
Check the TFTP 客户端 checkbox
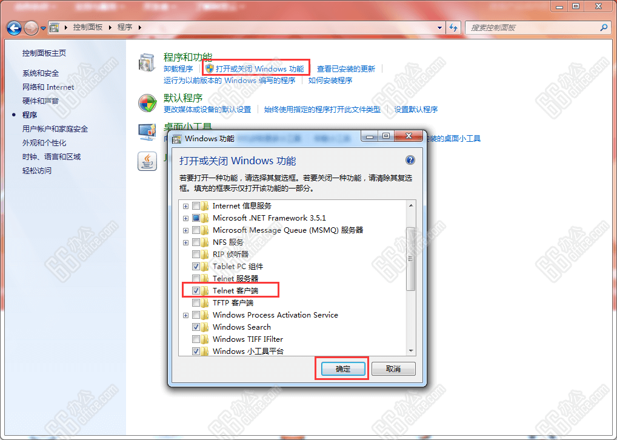point(196,303)
